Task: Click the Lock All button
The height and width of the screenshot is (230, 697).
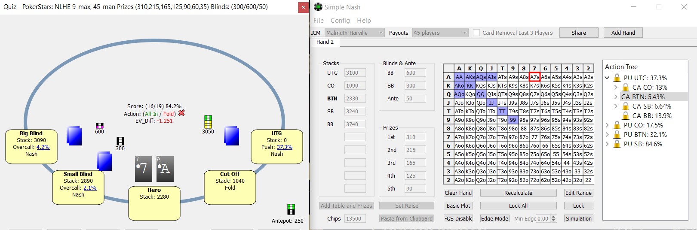Action: pos(518,206)
